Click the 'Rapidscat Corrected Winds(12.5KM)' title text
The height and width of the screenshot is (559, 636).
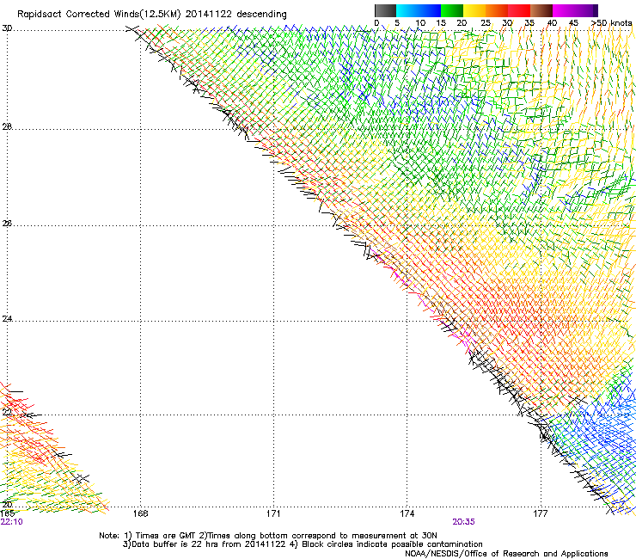click(99, 15)
